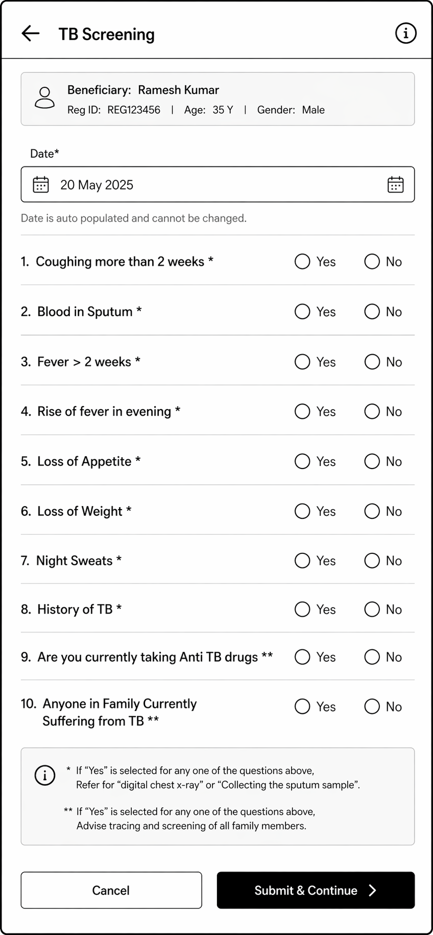
Task: Open the info icon in header
Action: 406,34
